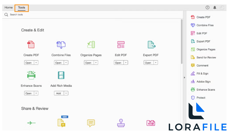Click the Organize Pages icon in main panel

pos(91,45)
